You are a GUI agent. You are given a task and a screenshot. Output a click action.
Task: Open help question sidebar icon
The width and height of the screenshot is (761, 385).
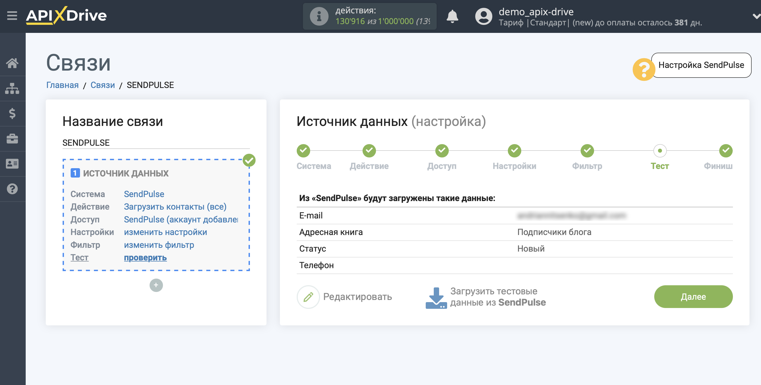coord(12,189)
